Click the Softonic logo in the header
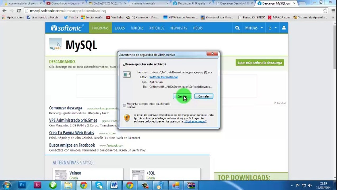Viewport: 337px width, 190px height. (x=67, y=28)
